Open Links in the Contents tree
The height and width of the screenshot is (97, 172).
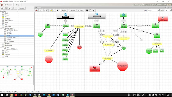pos(6,23)
